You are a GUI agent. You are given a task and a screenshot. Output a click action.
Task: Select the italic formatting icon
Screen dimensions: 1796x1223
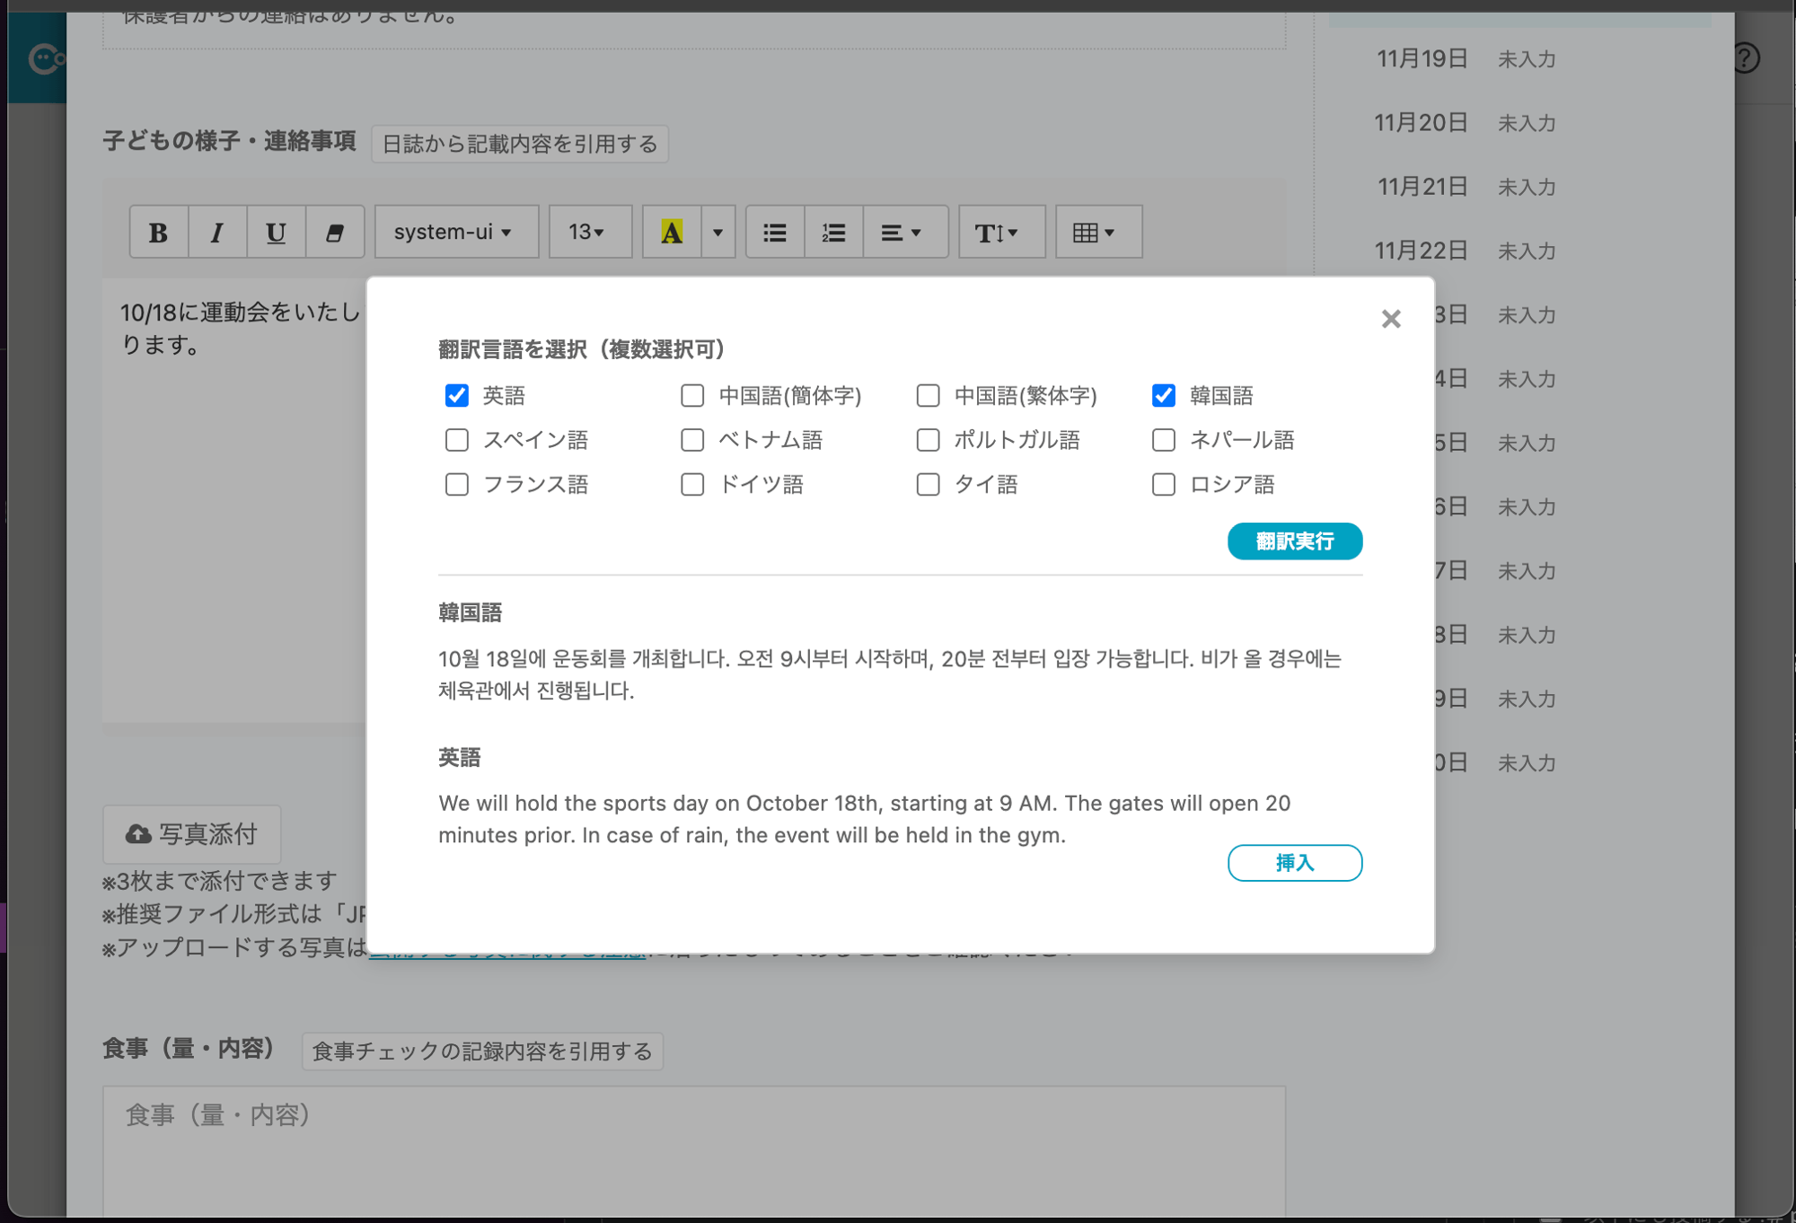(217, 232)
